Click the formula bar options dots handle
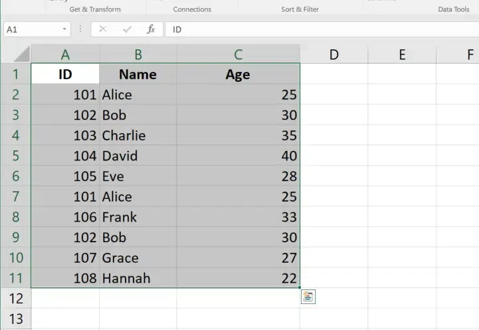Image resolution: width=479 pixels, height=330 pixels. [80, 29]
